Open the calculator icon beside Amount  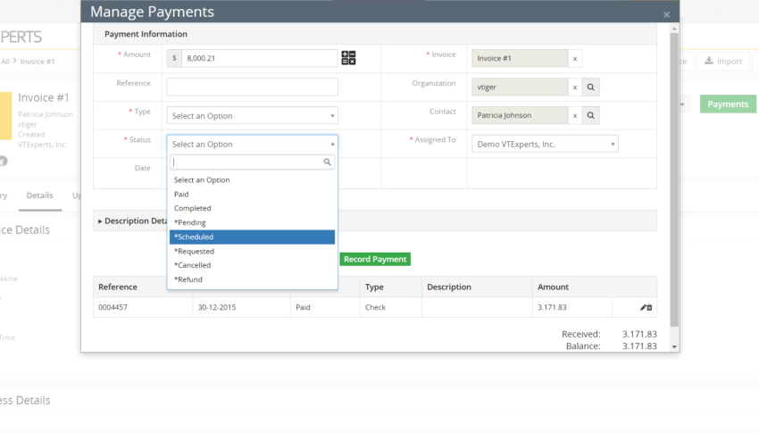[x=348, y=58]
